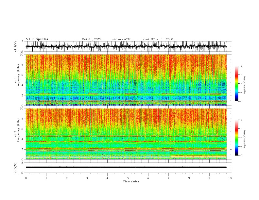
Task: Click the lower ch.2 PSD color bar
Action: point(236,138)
